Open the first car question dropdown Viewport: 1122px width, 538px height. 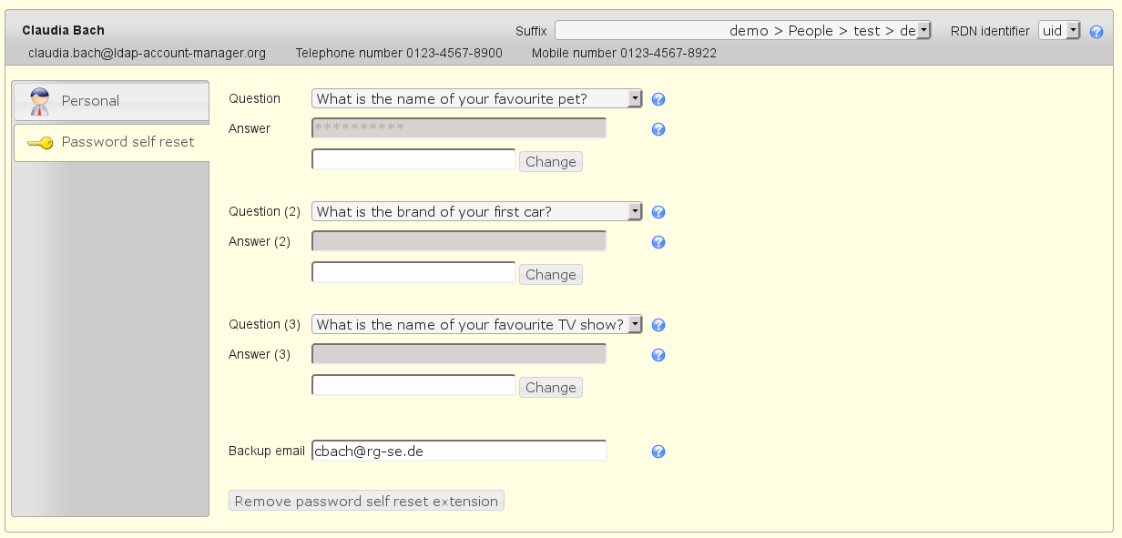point(476,212)
